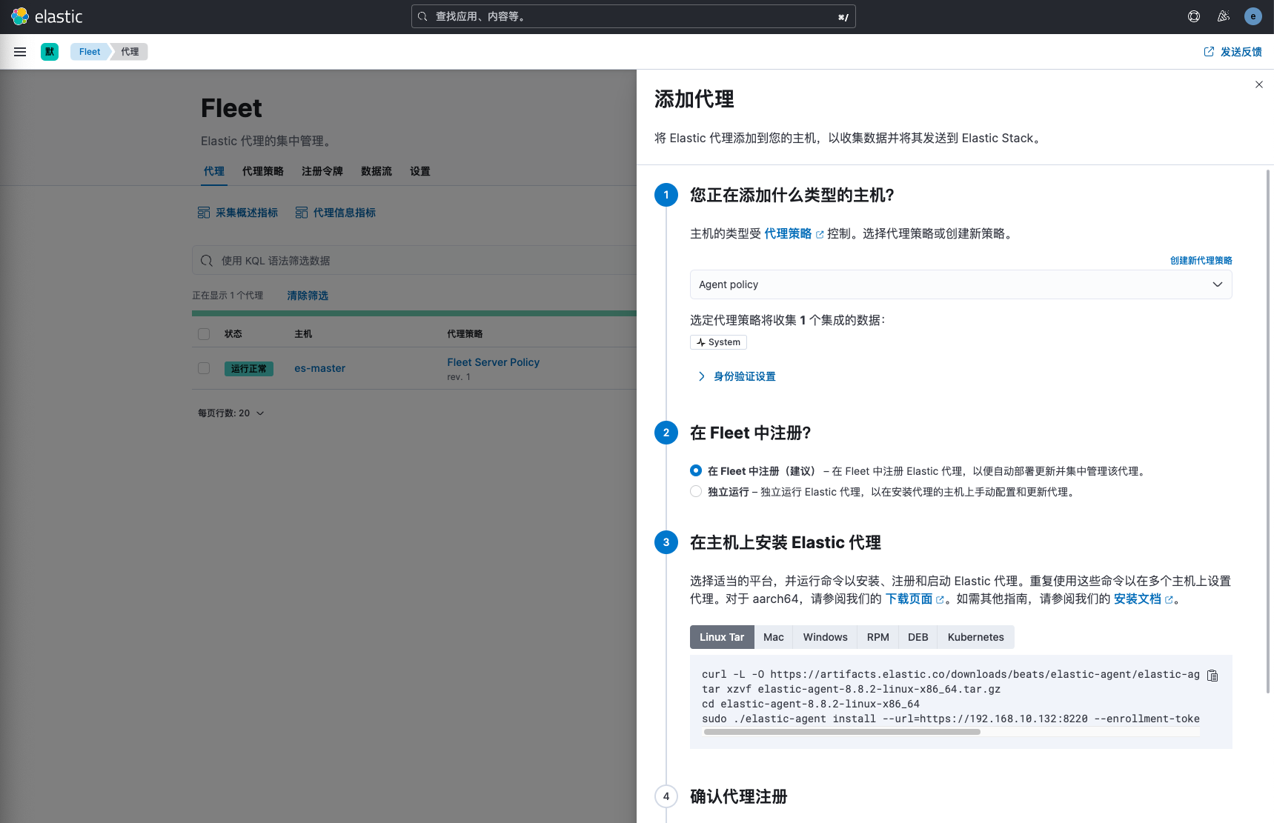Image resolution: width=1274 pixels, height=823 pixels.
Task: Click the Agent policy column header
Action: (x=465, y=334)
